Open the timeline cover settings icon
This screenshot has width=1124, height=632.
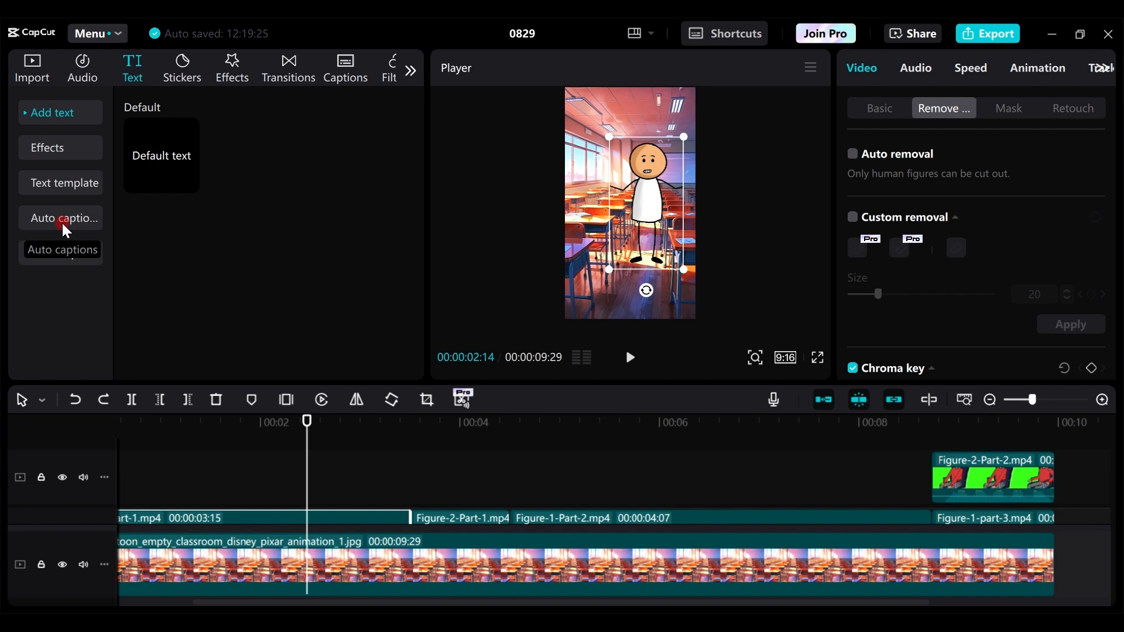point(964,400)
